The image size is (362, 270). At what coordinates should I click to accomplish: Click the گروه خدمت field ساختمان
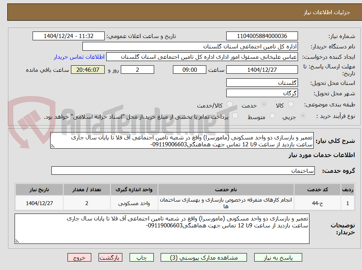(183, 171)
